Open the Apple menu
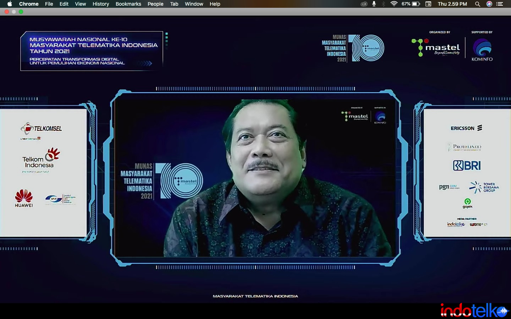Screen dimensions: 511x319 coord(10,4)
